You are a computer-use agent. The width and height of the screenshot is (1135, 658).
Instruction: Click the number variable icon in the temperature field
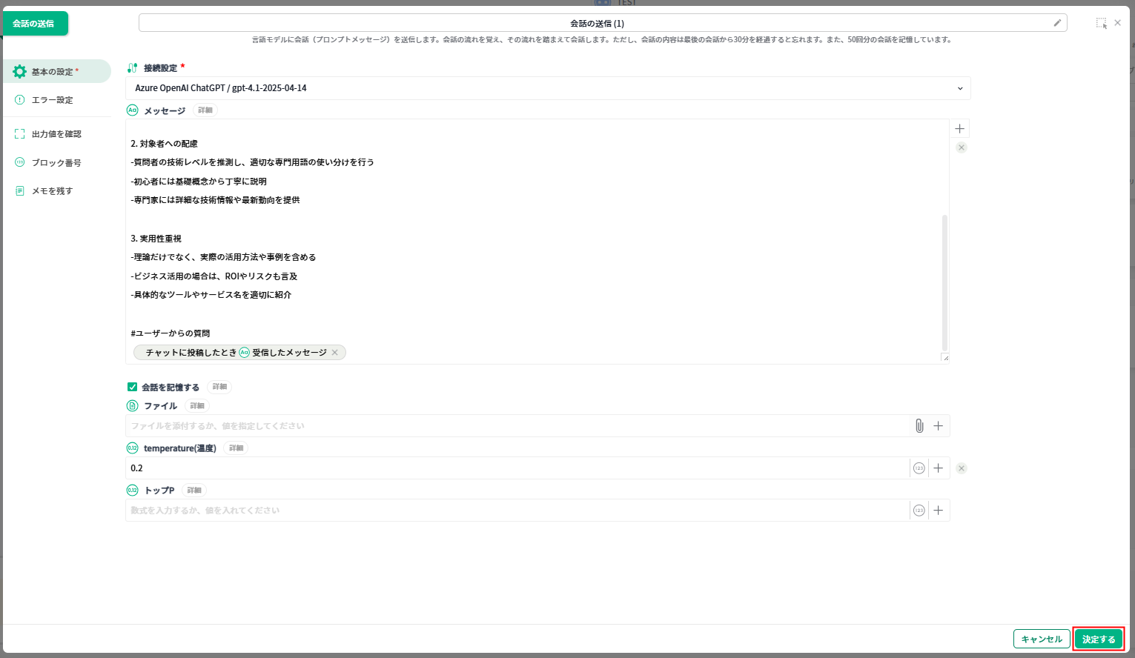tap(919, 468)
